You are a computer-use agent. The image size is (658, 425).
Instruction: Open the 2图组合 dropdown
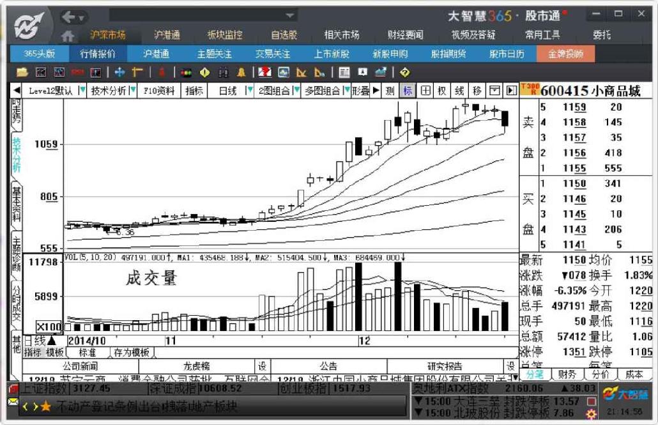click(296, 90)
